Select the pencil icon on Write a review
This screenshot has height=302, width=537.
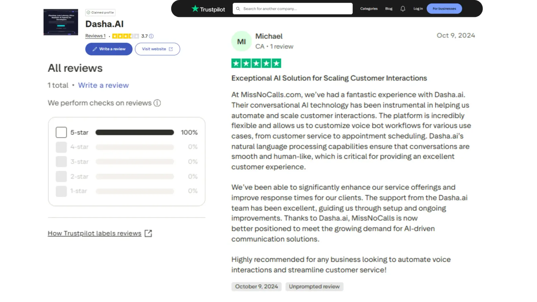94,49
